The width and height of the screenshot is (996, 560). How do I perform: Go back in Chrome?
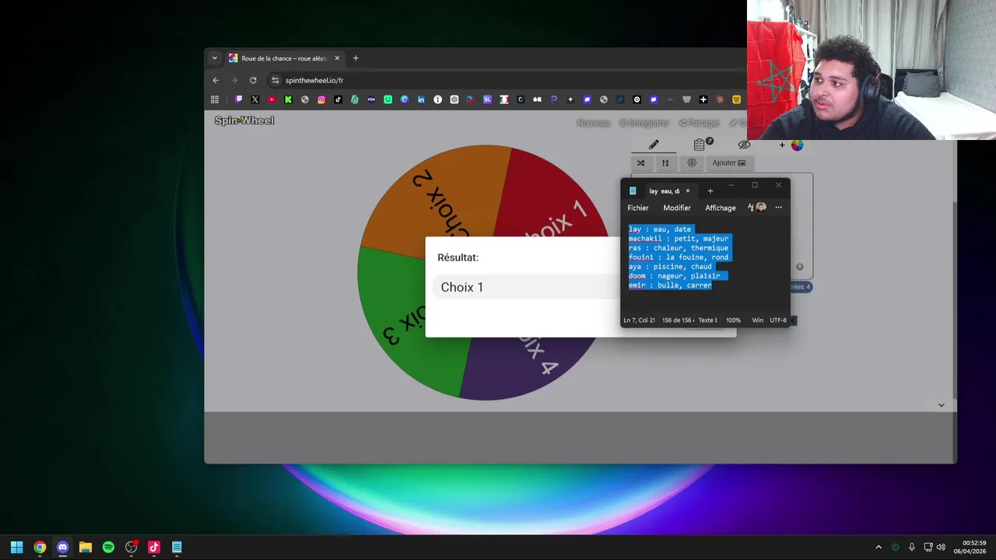click(x=216, y=80)
